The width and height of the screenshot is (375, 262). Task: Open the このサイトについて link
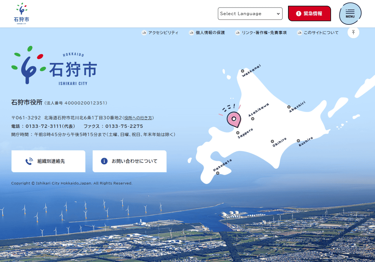(x=321, y=33)
